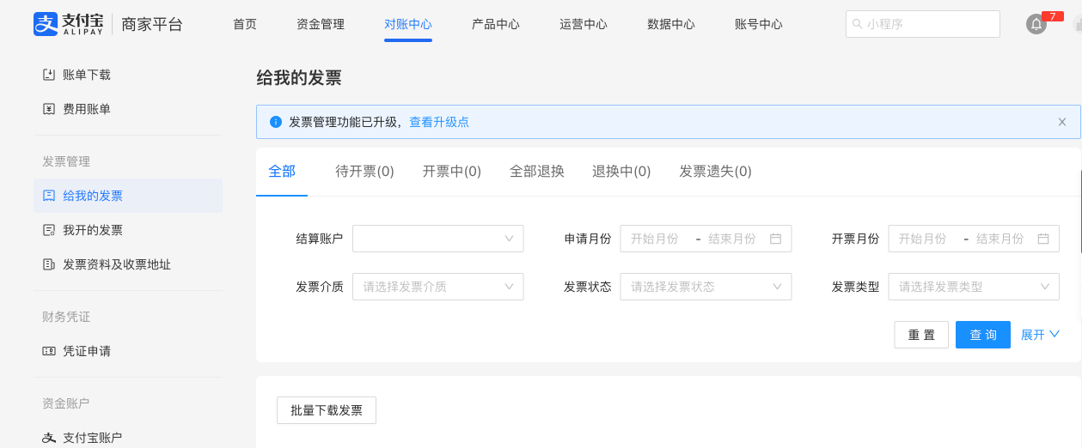Dismiss the upgrade notice banner
Image resolution: width=1082 pixels, height=448 pixels.
[1062, 122]
